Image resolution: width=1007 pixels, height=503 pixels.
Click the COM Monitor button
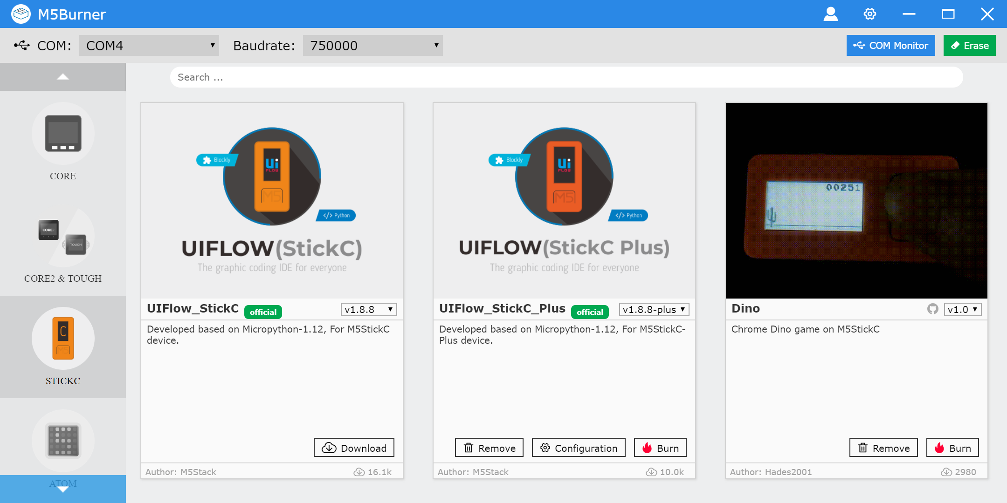point(890,46)
